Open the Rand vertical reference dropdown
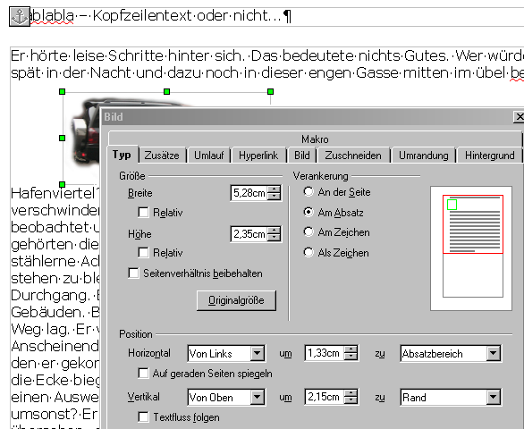524x429 pixels. (494, 397)
